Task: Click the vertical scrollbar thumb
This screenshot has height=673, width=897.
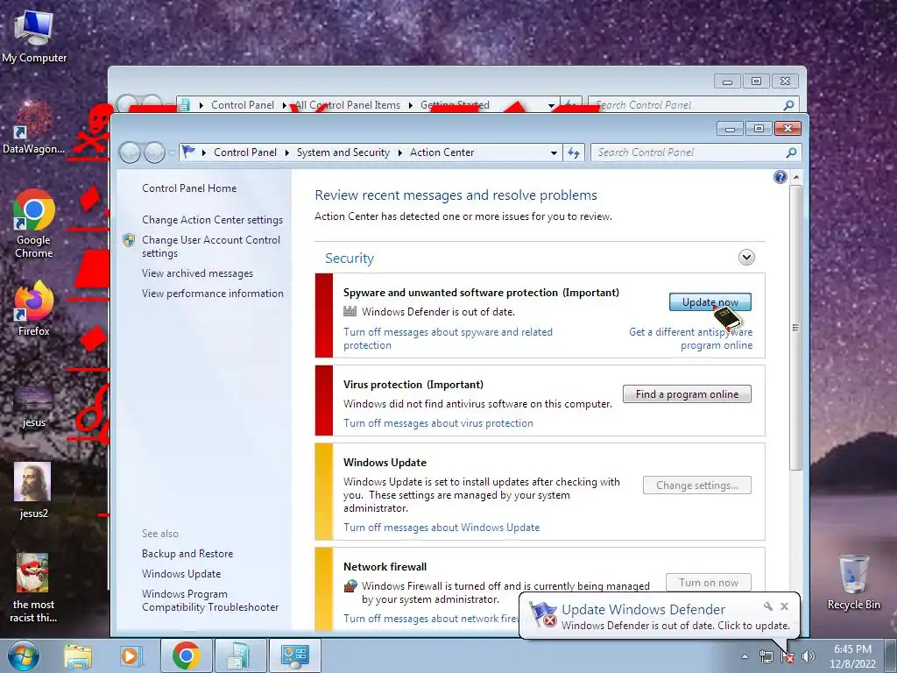Action: point(795,328)
